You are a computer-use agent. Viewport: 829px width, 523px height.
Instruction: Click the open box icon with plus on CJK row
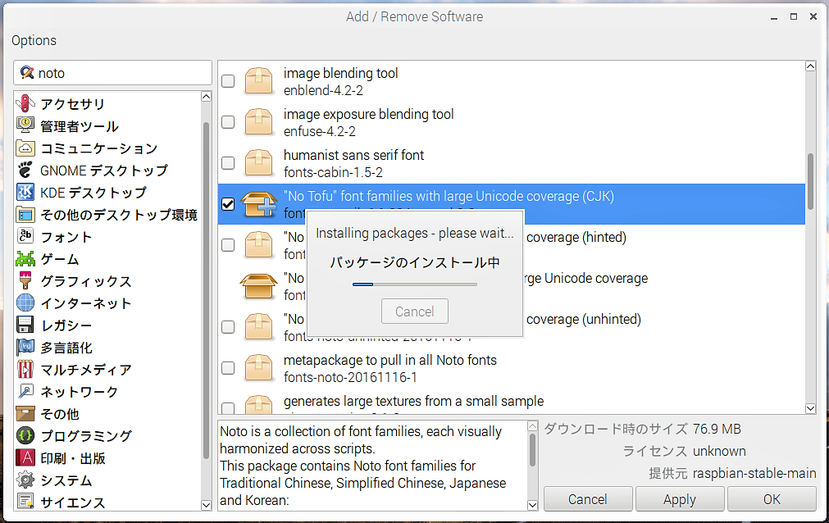tap(258, 204)
